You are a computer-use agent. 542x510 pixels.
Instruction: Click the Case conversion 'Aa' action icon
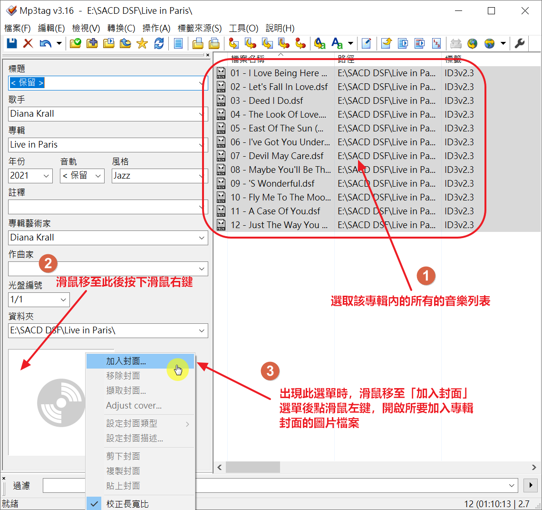(337, 43)
